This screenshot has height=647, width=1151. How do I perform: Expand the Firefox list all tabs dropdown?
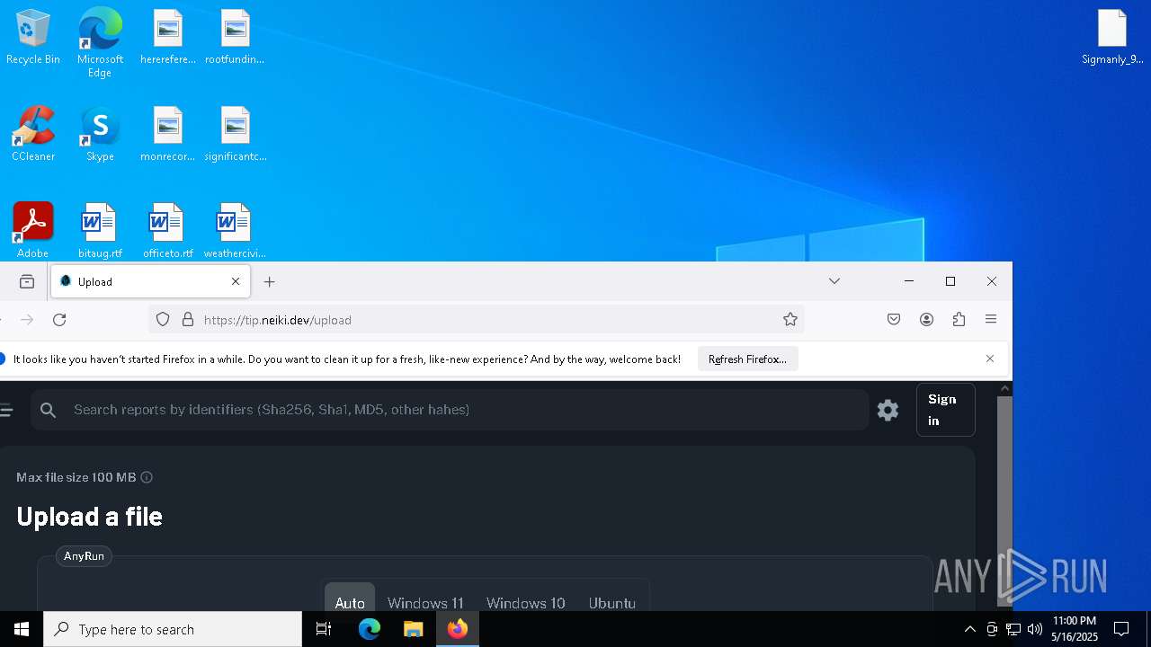pyautogui.click(x=834, y=281)
